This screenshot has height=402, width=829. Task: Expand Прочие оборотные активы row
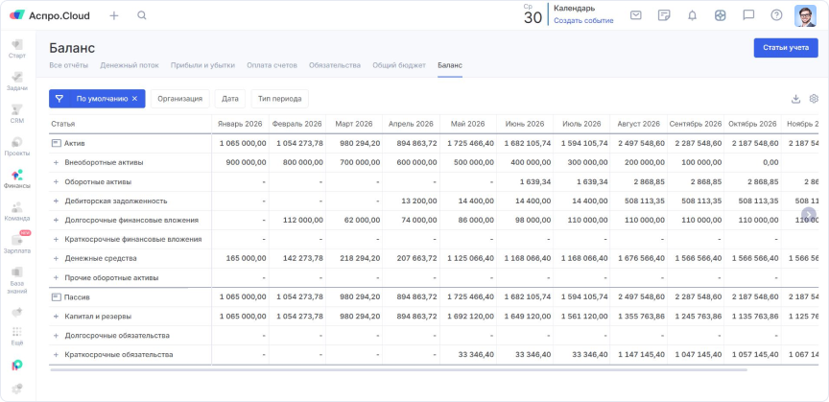tap(56, 277)
